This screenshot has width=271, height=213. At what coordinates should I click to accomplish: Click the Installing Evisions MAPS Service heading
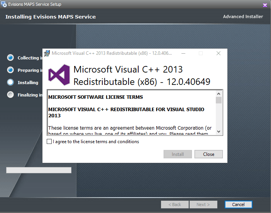tap(51, 17)
